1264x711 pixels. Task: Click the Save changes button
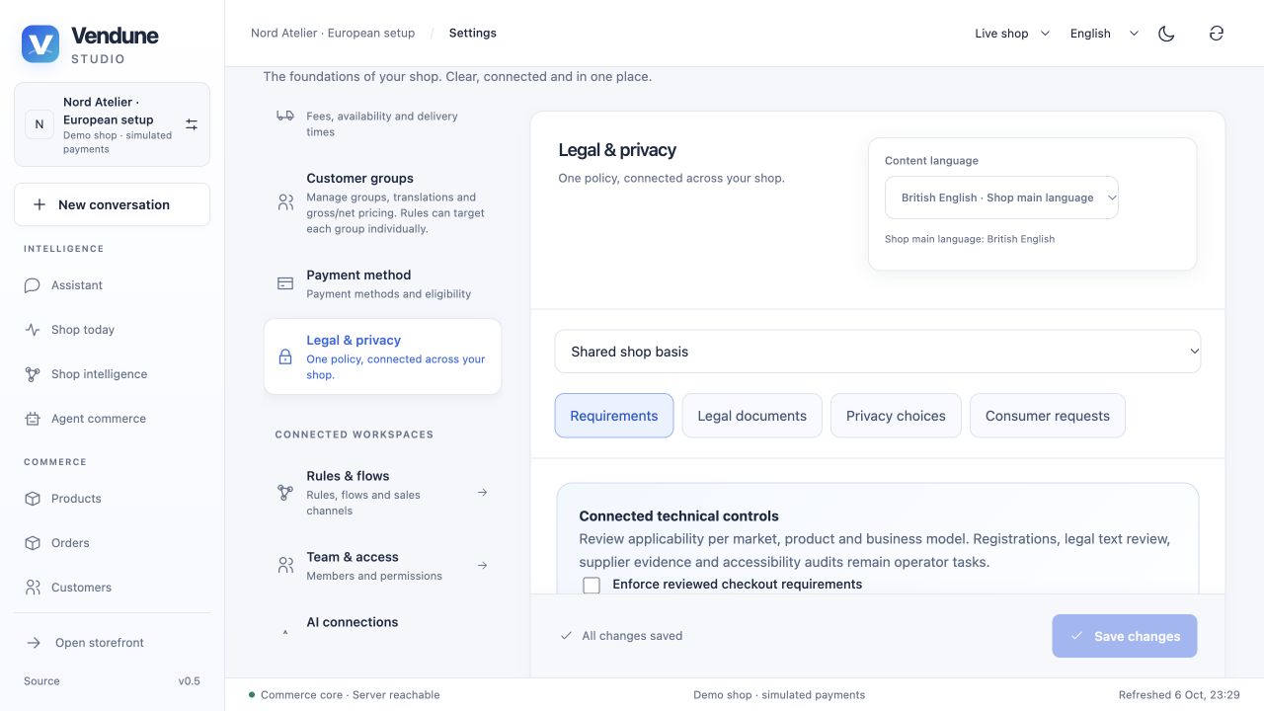(1125, 636)
